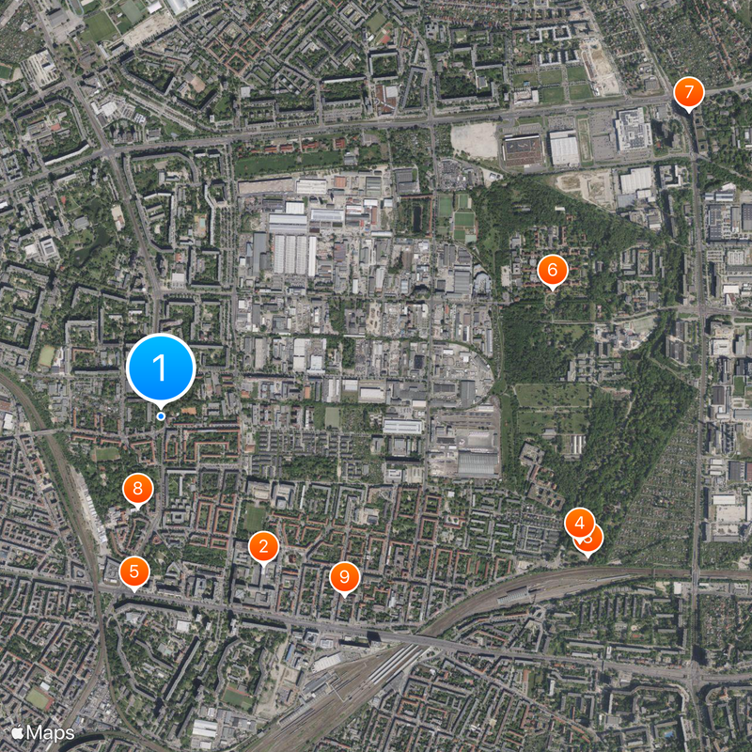Click the Apple logo beside the Maps text
The width and height of the screenshot is (752, 752).
point(18,732)
